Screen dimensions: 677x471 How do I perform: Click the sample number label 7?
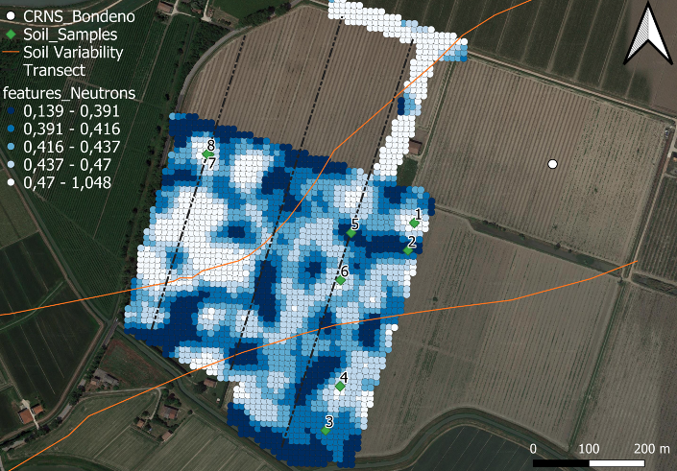point(211,163)
